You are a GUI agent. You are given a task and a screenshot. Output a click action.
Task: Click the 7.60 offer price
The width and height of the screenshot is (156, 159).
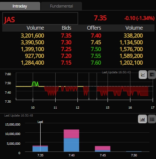[96, 63]
